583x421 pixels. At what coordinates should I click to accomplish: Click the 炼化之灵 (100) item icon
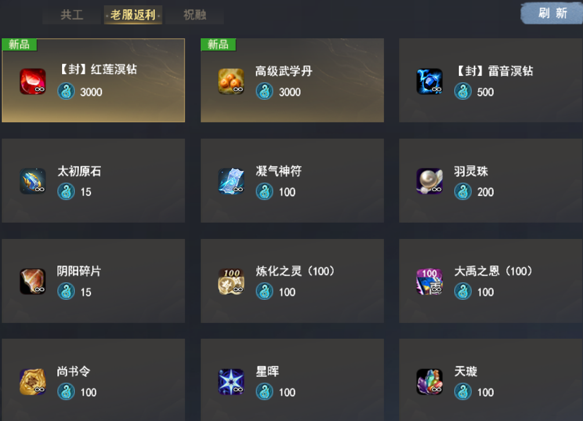(x=231, y=281)
